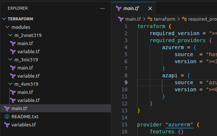Click 'source' on line 5
Screen dimensions: 217x136
[184, 54]
